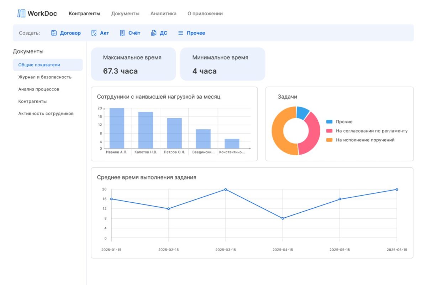Click the Иванов А.П. bar in the chart
This screenshot has height=285, width=427.
pos(117,128)
